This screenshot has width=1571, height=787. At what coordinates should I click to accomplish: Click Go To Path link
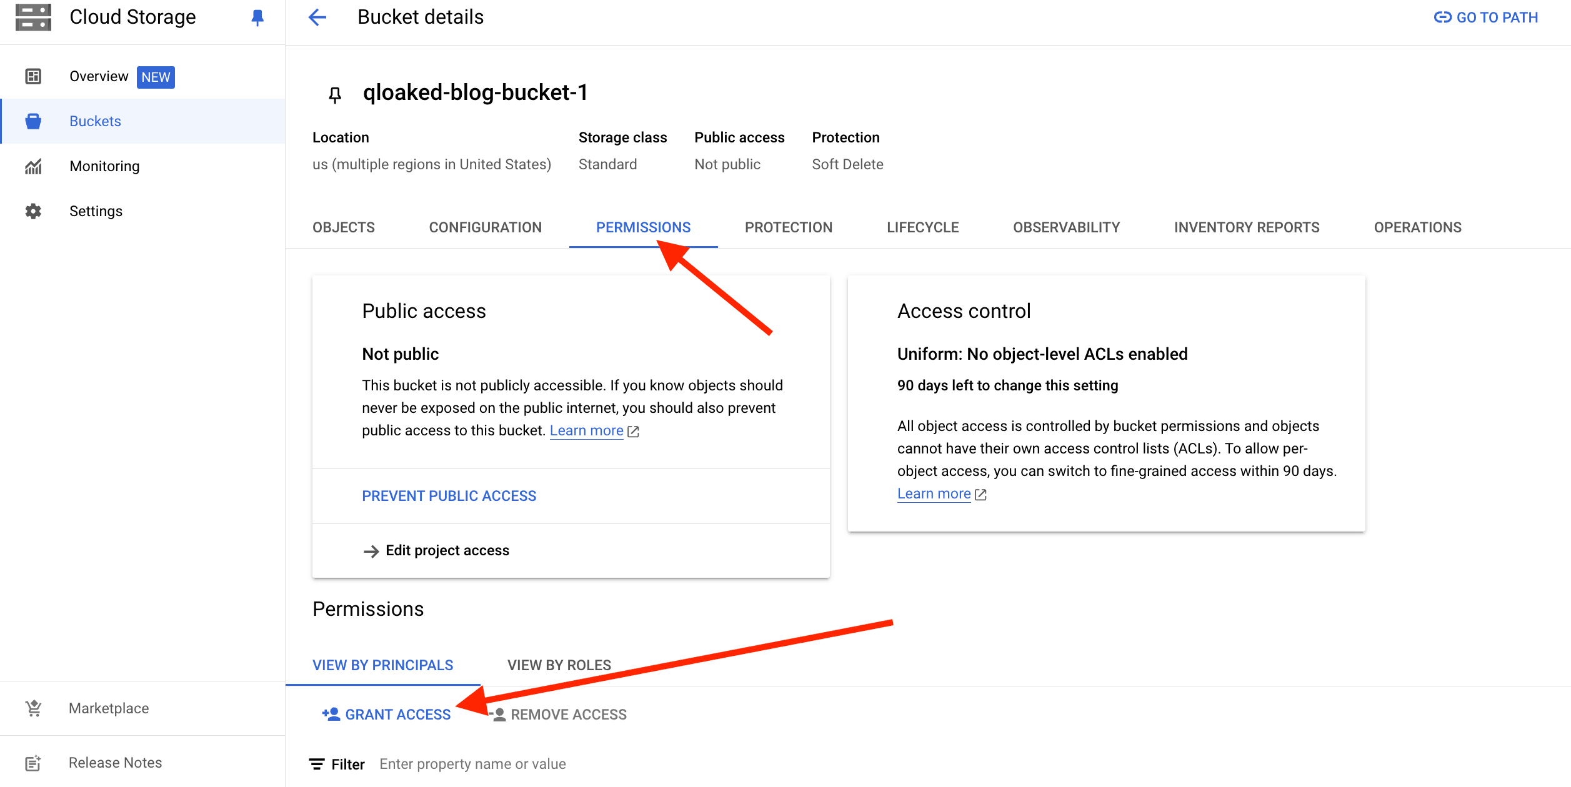[1486, 17]
